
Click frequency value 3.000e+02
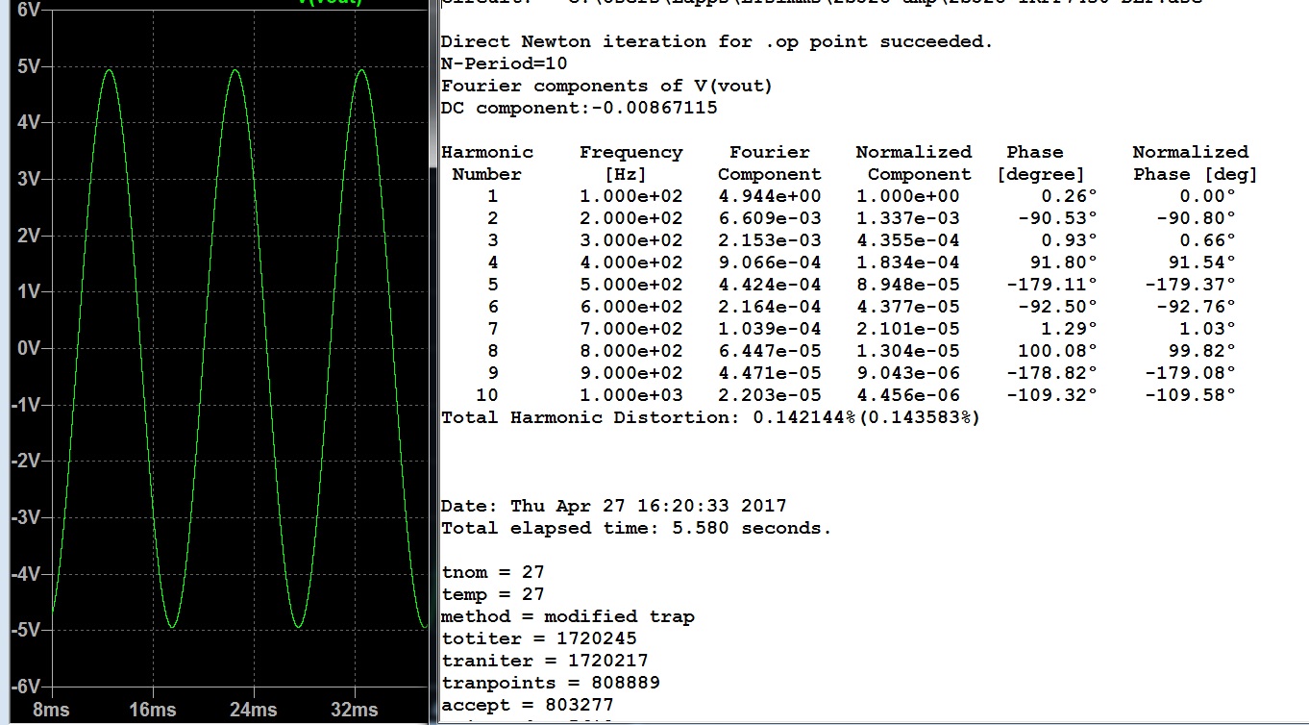[630, 240]
